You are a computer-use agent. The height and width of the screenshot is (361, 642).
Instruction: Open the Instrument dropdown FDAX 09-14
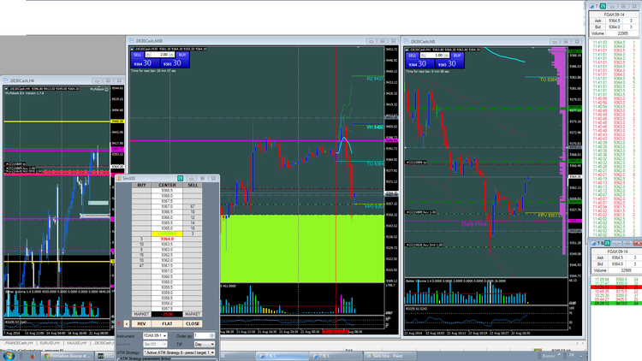[x=158, y=335]
